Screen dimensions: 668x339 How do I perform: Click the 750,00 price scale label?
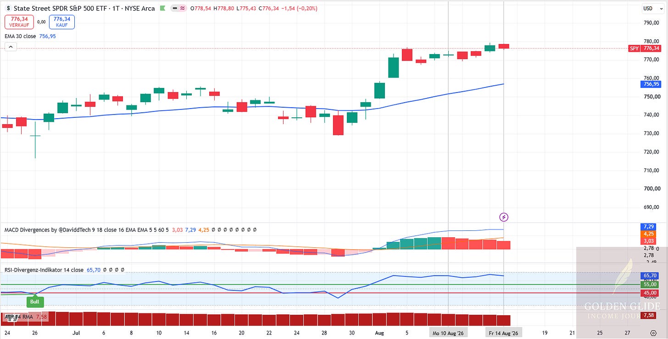pos(652,97)
